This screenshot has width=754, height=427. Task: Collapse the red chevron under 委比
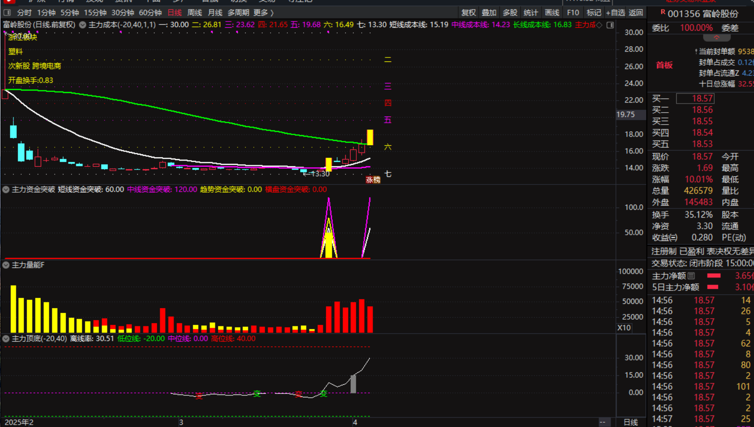pyautogui.click(x=716, y=37)
